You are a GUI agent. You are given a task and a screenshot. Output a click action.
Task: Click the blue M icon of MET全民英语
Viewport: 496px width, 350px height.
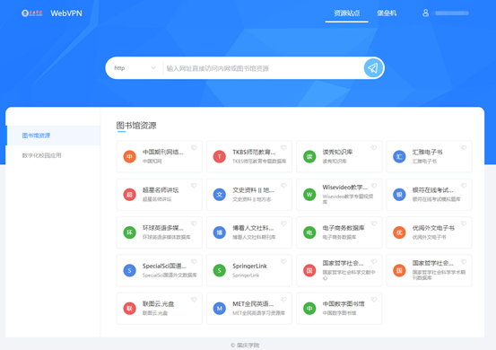tap(219, 308)
